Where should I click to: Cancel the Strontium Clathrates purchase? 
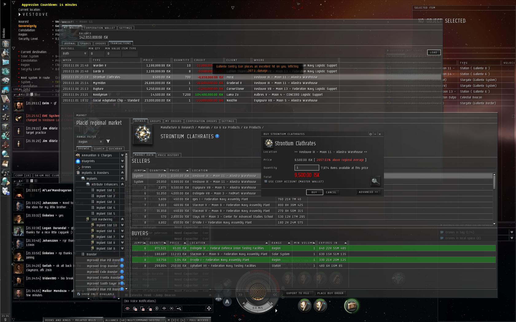(331, 192)
